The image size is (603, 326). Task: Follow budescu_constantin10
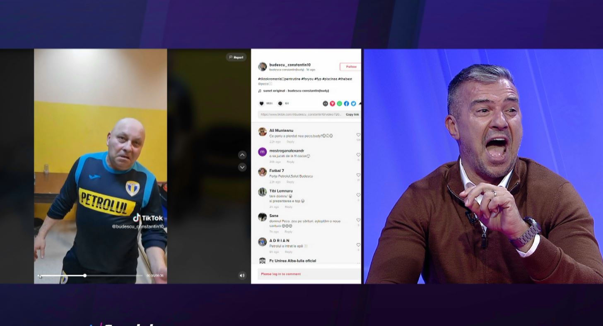pos(351,67)
